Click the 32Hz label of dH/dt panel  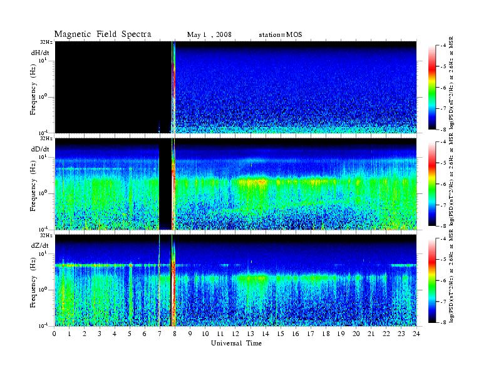46,42
